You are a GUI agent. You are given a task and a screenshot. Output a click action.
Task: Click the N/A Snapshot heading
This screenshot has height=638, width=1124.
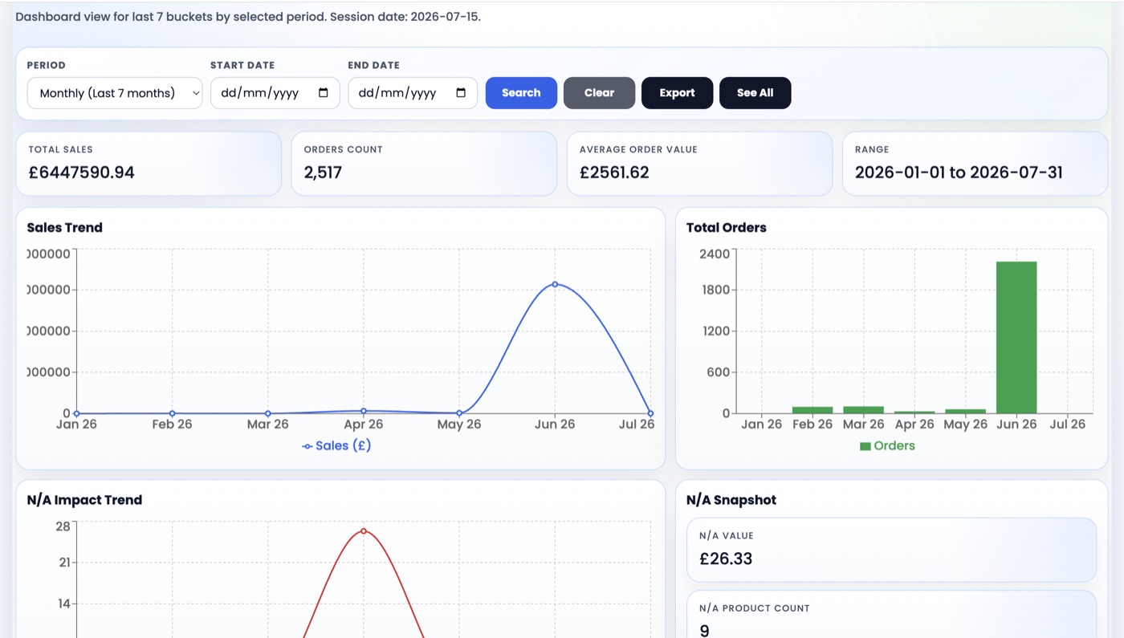731,500
